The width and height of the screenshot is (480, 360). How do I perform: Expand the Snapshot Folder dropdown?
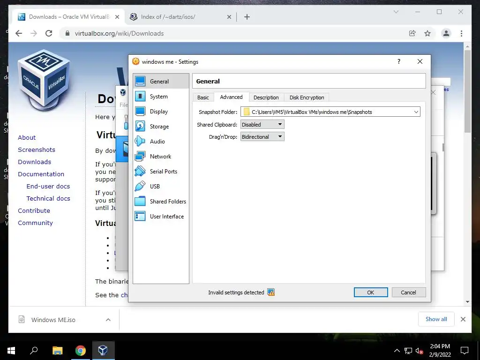416,112
